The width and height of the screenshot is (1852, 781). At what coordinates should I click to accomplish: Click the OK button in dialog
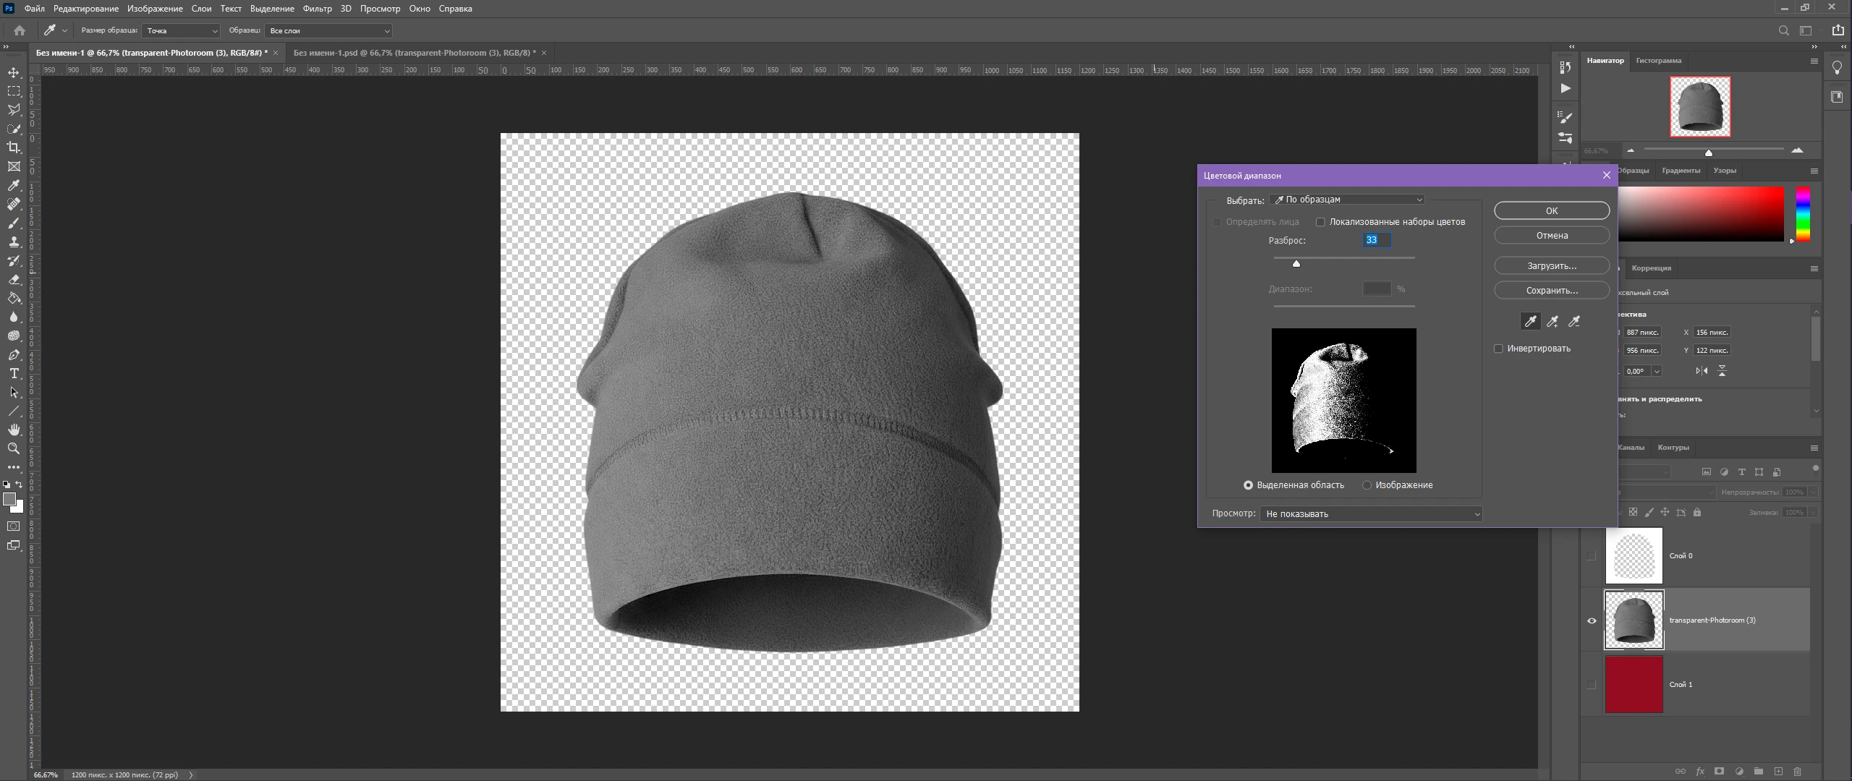(x=1552, y=210)
